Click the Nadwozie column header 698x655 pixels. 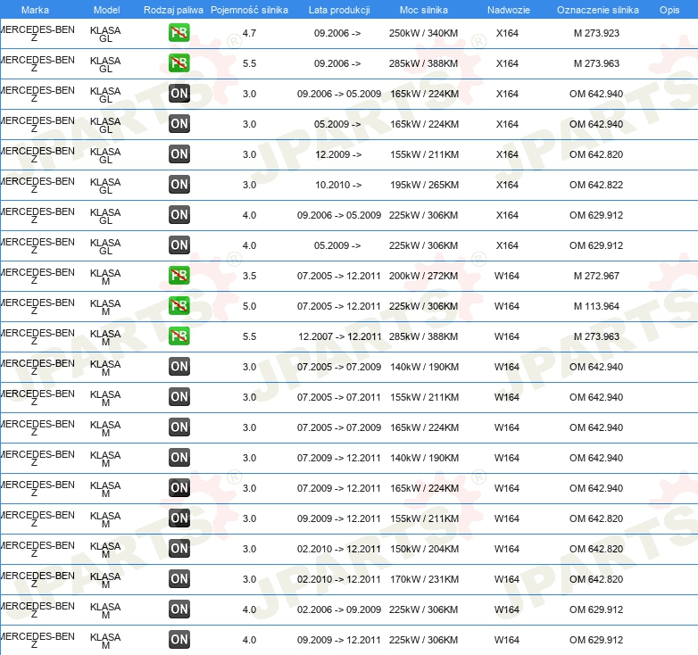click(x=506, y=9)
